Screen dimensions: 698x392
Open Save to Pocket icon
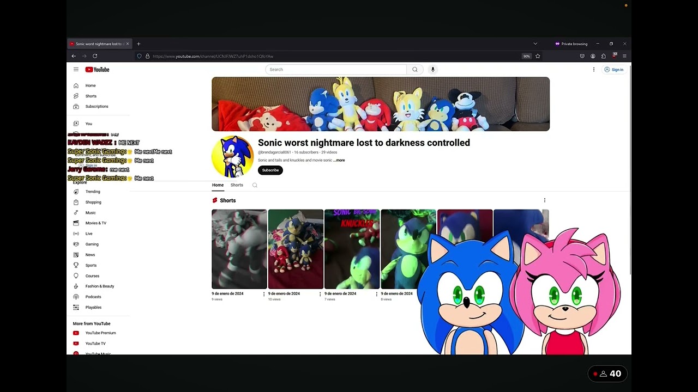(x=582, y=56)
